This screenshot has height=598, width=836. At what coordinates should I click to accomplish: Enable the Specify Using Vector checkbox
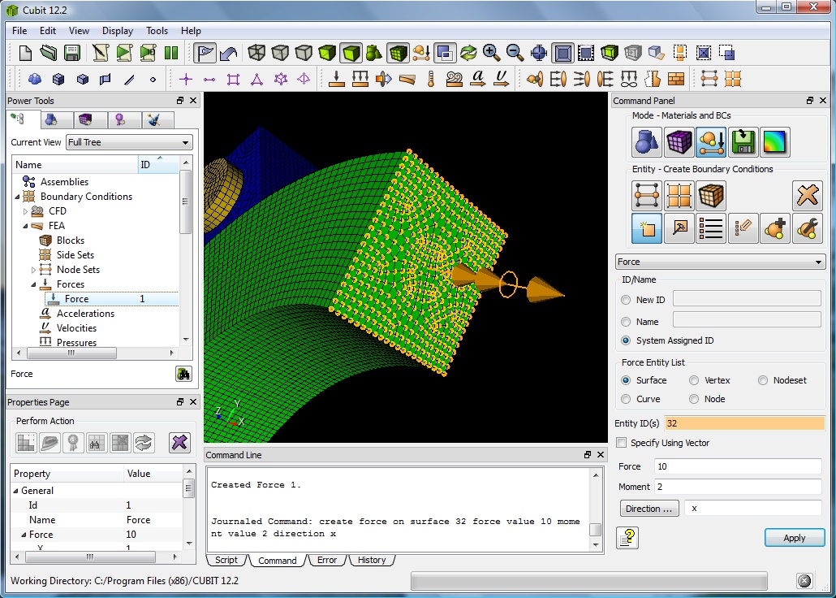(622, 443)
